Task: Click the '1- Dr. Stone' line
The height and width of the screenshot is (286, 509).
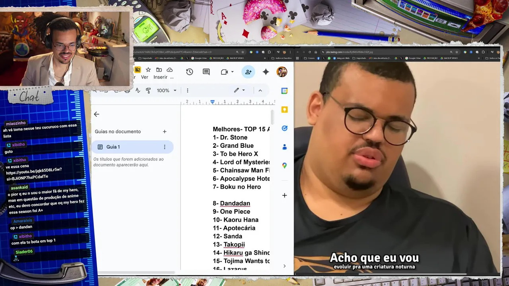Action: tap(230, 137)
